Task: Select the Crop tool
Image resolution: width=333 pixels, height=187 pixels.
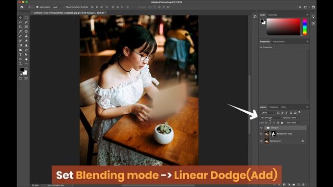Action: coord(20,26)
